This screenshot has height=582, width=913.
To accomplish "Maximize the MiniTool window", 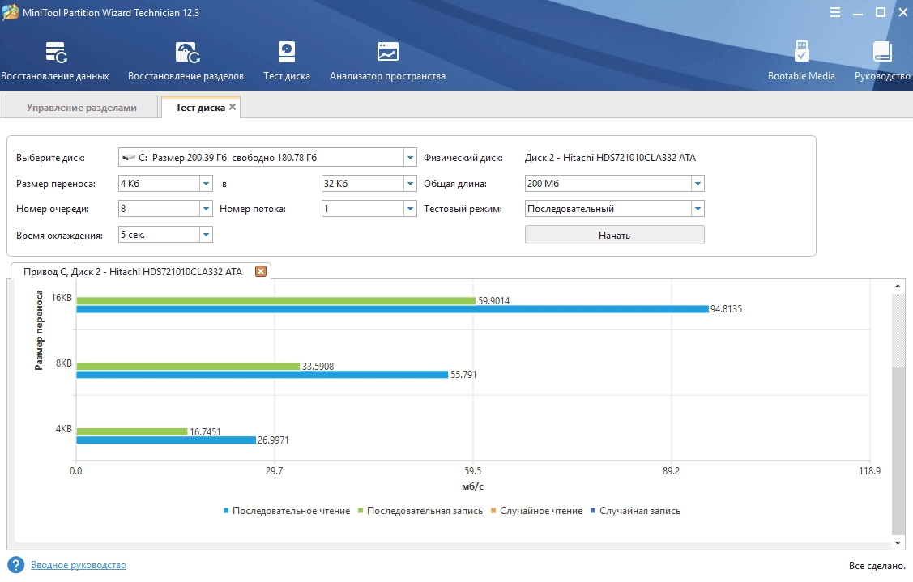I will pyautogui.click(x=881, y=12).
